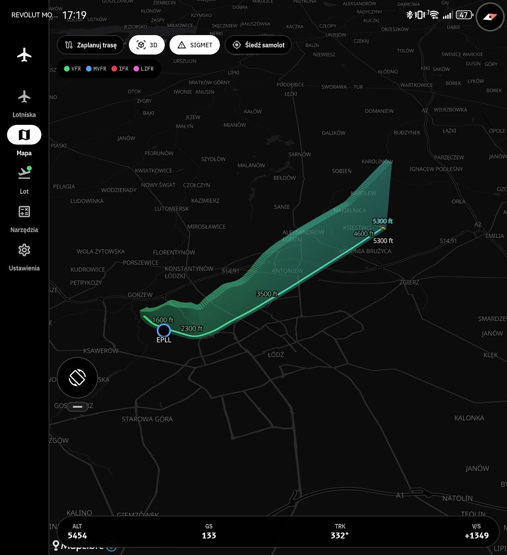Select the EPLL airport marker

pyautogui.click(x=164, y=330)
